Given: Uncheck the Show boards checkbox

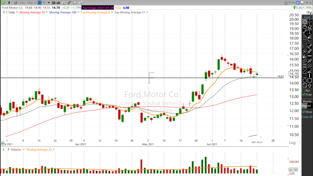Looking at the screenshot, I should [x=304, y=112].
